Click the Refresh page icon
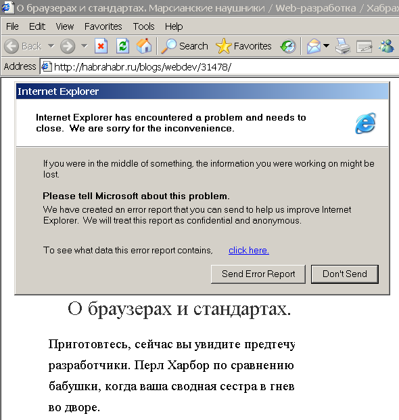This screenshot has height=420, width=399. (x=123, y=46)
